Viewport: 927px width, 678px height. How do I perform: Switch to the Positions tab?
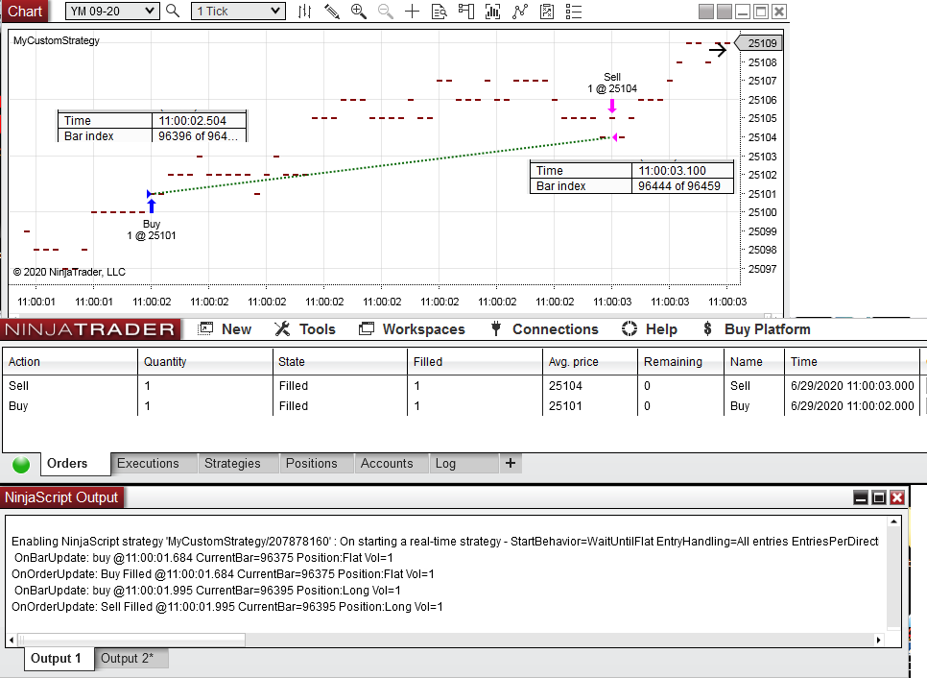point(317,463)
